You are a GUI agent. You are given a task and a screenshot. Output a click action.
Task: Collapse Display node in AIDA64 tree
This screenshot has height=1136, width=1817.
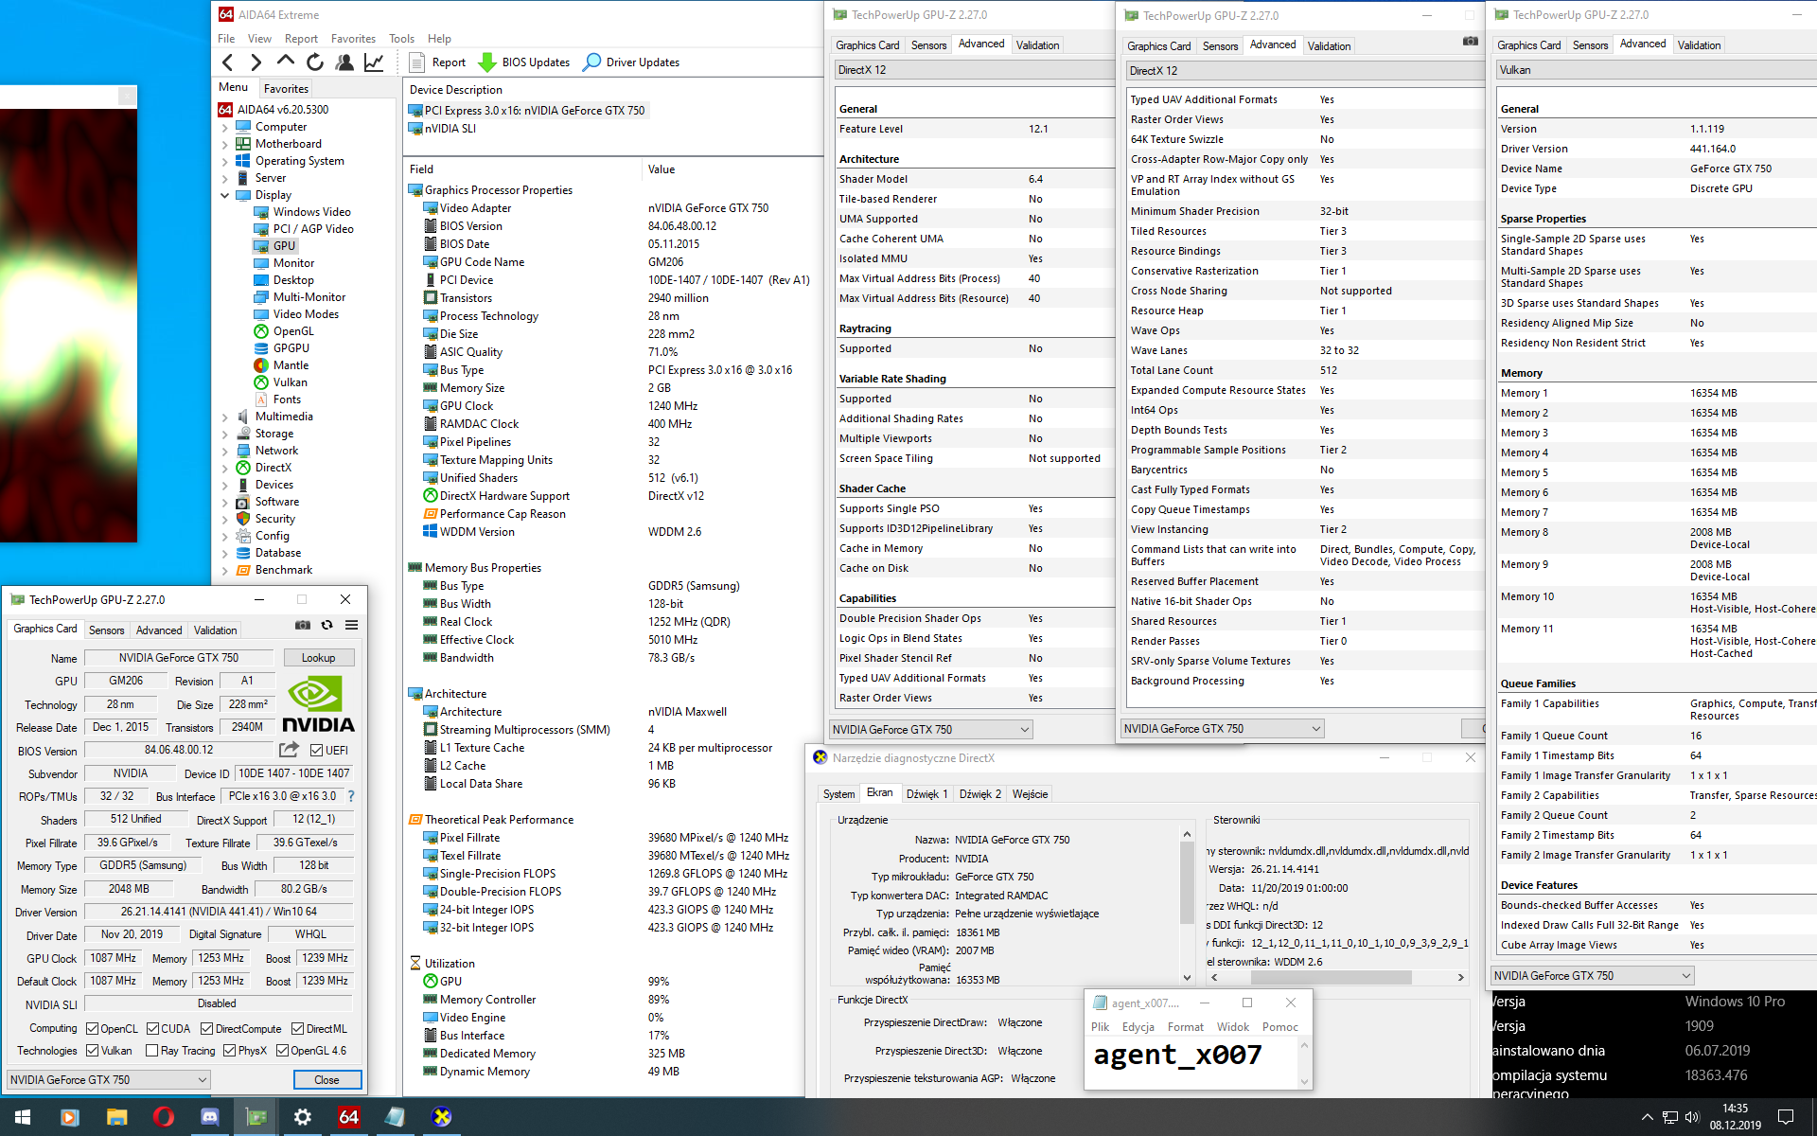coord(225,196)
